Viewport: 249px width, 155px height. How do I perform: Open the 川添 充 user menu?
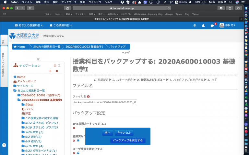[227, 25]
